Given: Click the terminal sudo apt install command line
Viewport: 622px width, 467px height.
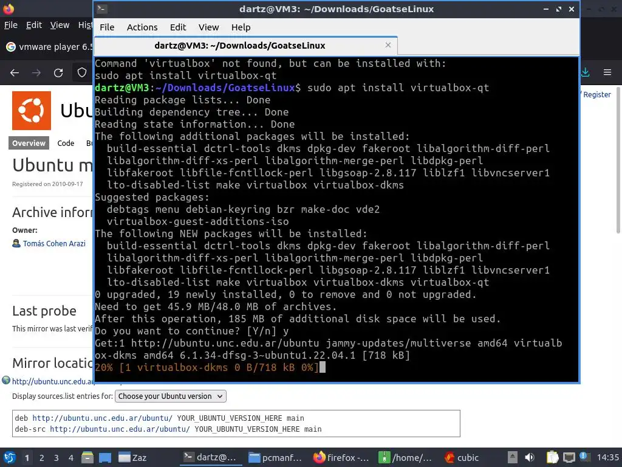Looking at the screenshot, I should coord(292,88).
